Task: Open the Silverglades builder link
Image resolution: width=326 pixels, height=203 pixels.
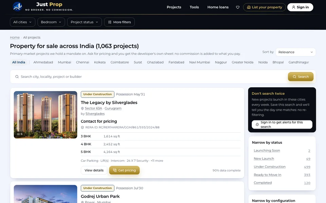Action: click(95, 114)
